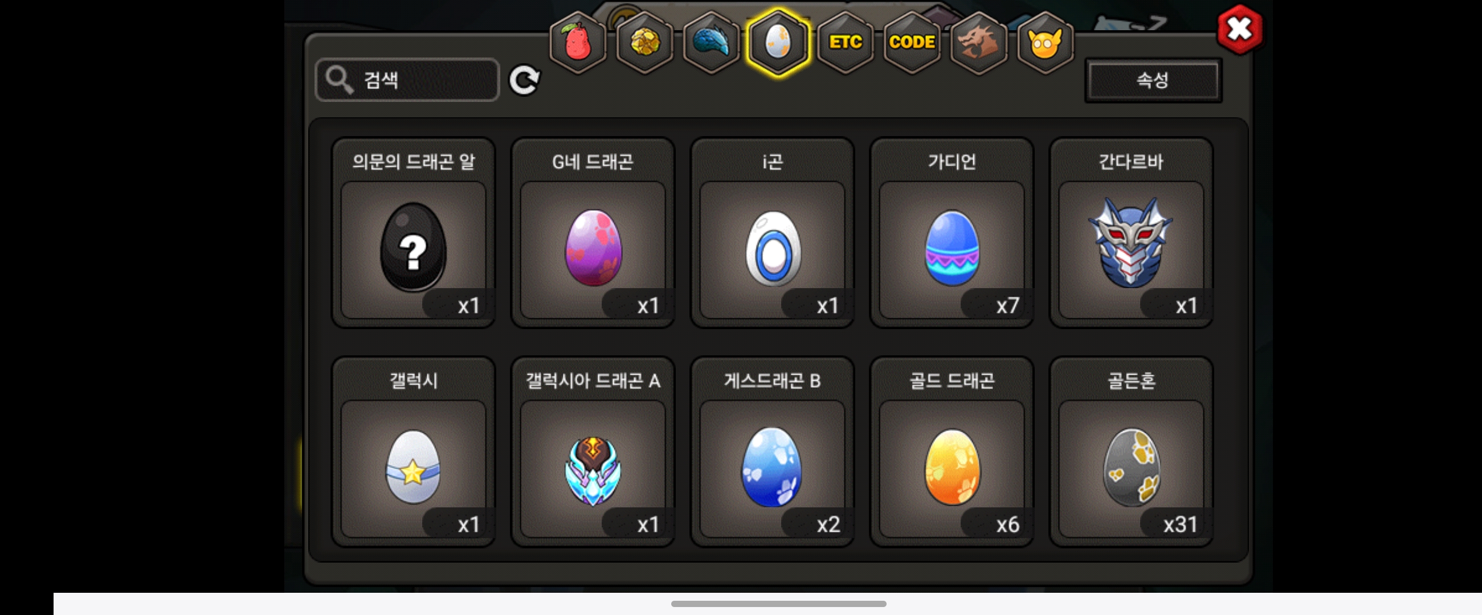Open the brown dragon head category

tap(978, 43)
